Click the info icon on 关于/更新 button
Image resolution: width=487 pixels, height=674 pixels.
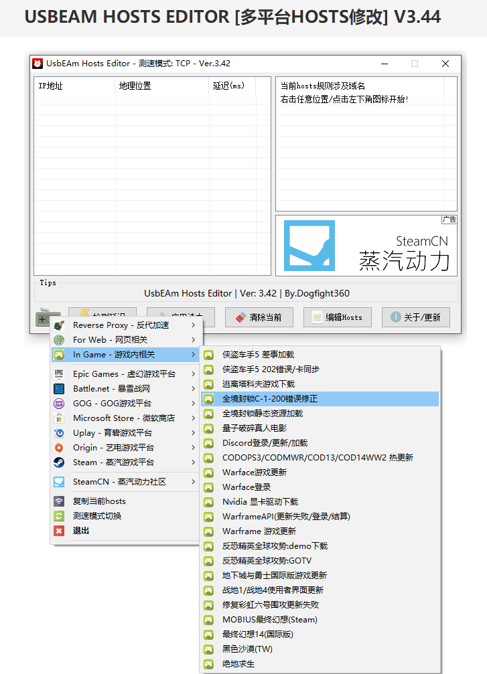(395, 317)
